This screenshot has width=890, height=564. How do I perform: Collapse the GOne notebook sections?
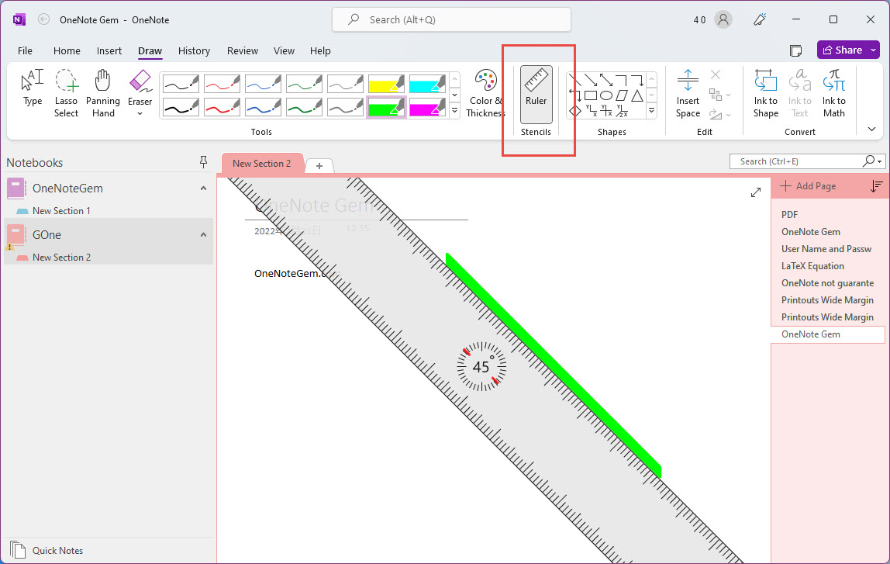click(203, 235)
